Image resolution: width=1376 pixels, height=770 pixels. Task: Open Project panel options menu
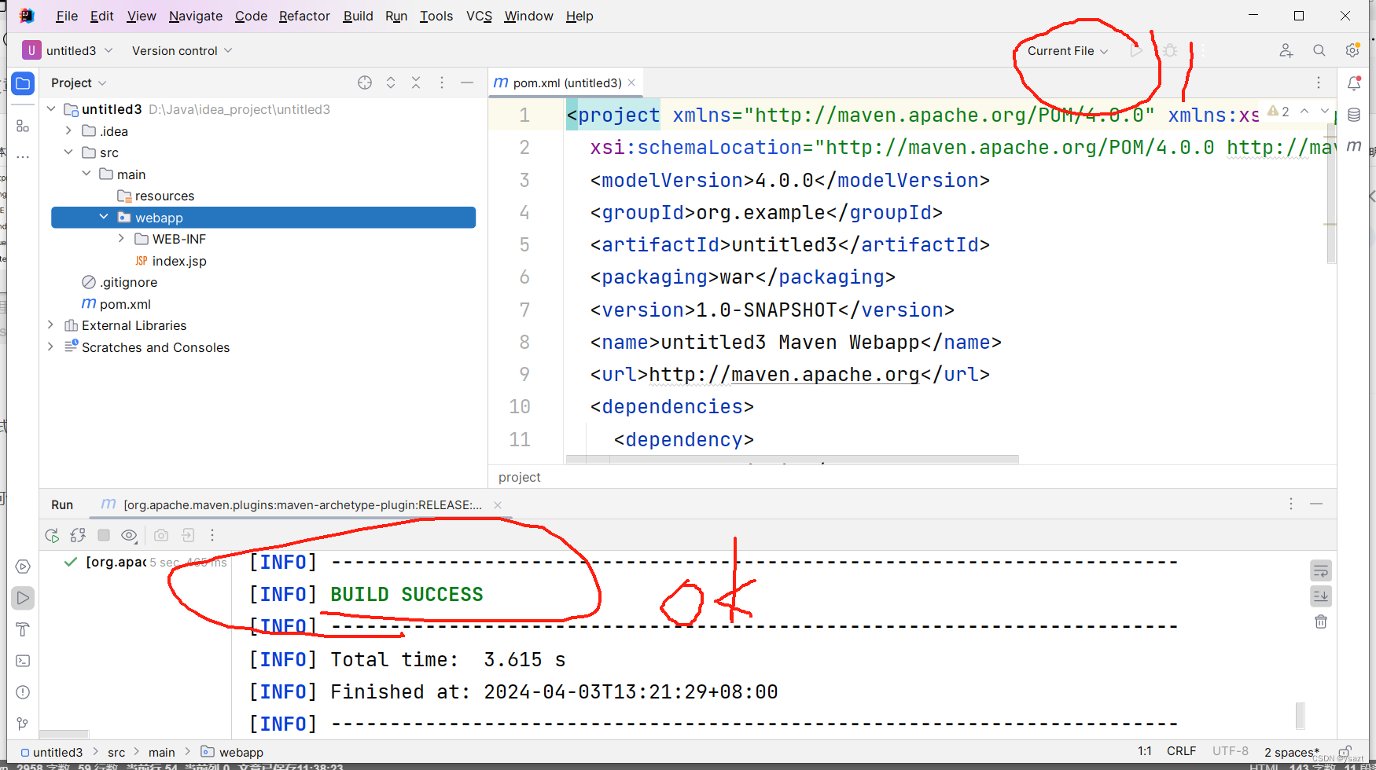click(x=442, y=82)
